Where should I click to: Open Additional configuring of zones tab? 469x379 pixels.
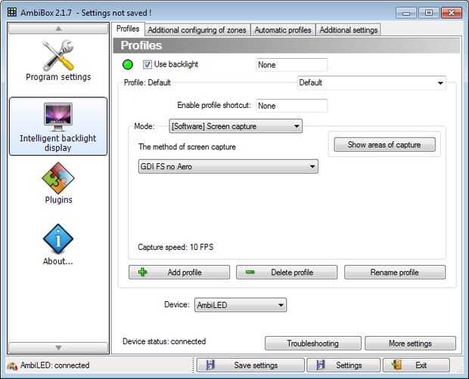(x=197, y=30)
